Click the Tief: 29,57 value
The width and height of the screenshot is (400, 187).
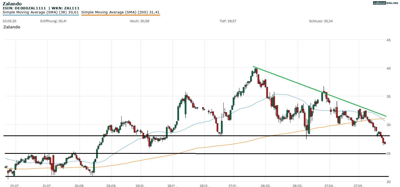click(228, 21)
